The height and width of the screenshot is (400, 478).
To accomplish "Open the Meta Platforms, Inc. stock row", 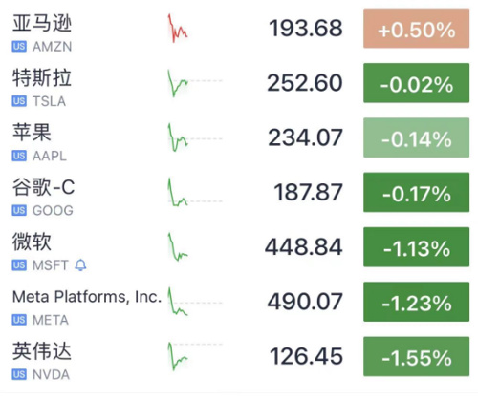I will (x=241, y=302).
